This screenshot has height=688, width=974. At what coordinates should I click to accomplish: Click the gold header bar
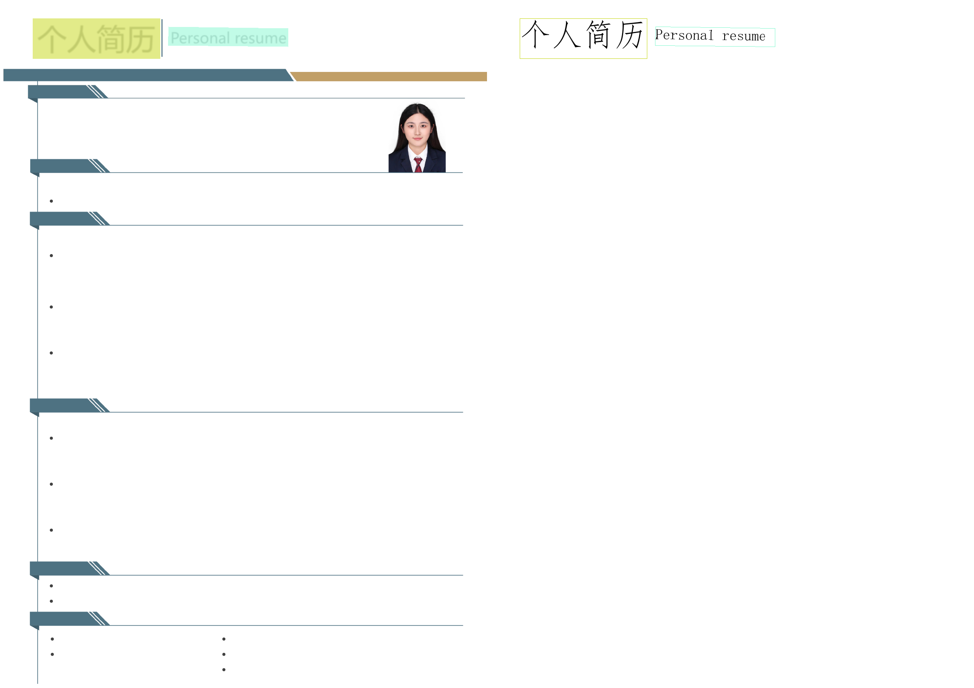pos(390,76)
